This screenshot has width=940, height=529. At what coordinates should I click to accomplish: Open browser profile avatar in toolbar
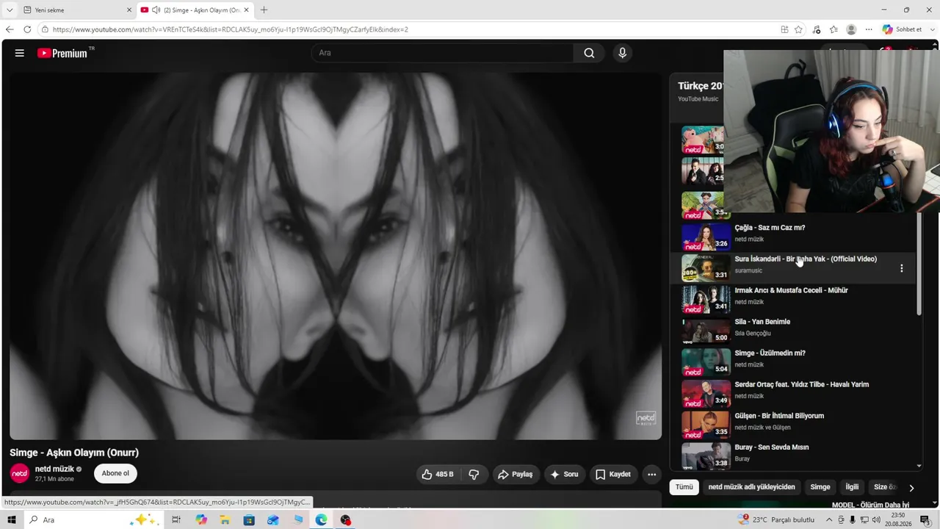pos(851,29)
